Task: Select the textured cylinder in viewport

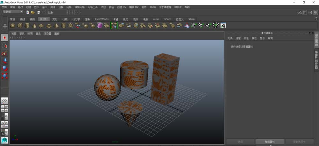Action: coord(134,75)
